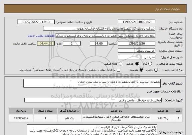This screenshot has height=135, width=192.
Task: Click the announcement date field 1399/05/27 - 13:13
Action: pos(36,22)
